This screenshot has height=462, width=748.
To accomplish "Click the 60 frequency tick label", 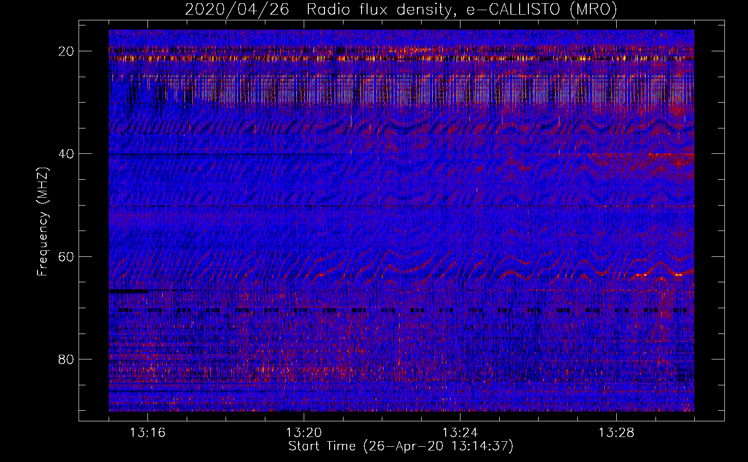I will coord(66,256).
